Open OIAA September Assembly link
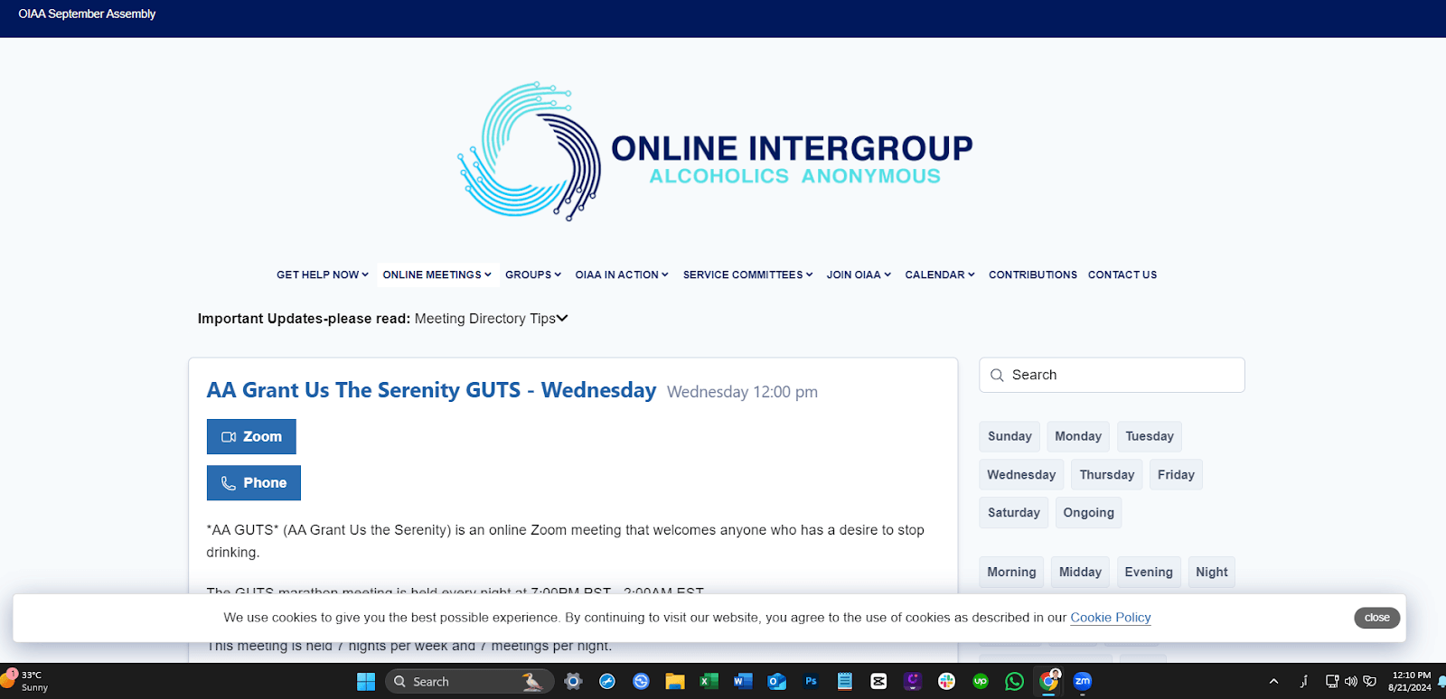The image size is (1446, 699). click(87, 14)
